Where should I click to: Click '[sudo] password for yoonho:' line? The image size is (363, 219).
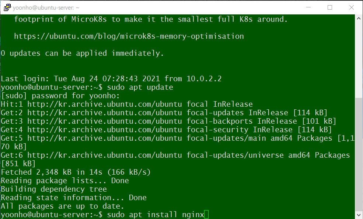(x=60, y=96)
